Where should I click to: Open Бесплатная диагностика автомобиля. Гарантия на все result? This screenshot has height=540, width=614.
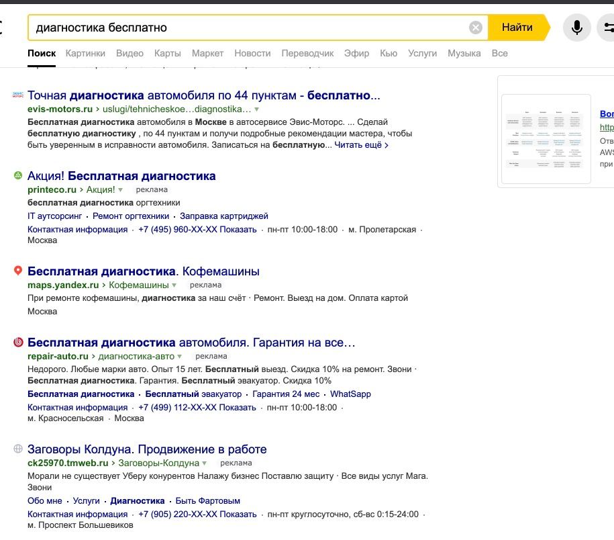tap(191, 343)
